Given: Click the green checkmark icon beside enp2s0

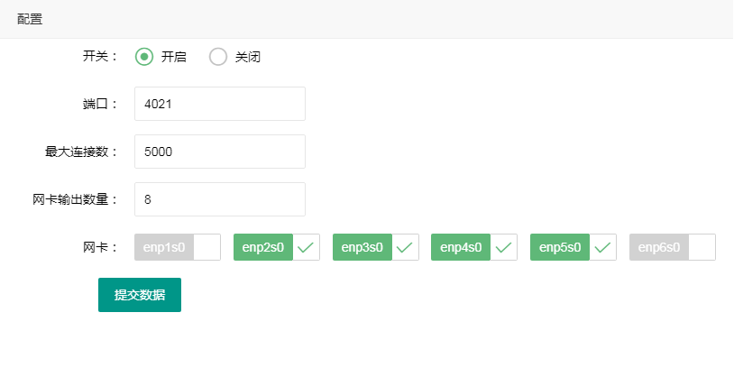Looking at the screenshot, I should [x=306, y=247].
